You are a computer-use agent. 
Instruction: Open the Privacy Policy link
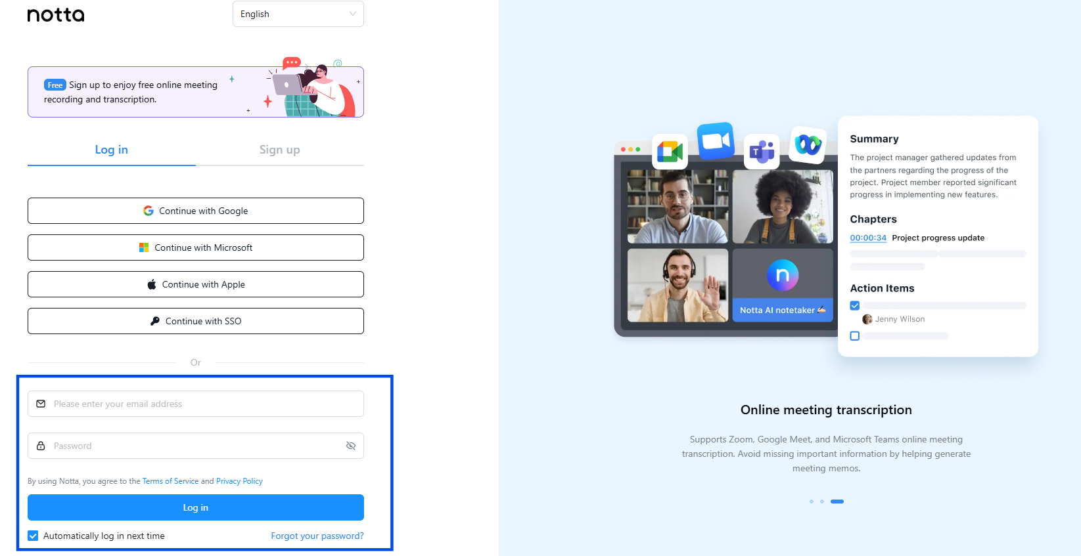(x=239, y=481)
